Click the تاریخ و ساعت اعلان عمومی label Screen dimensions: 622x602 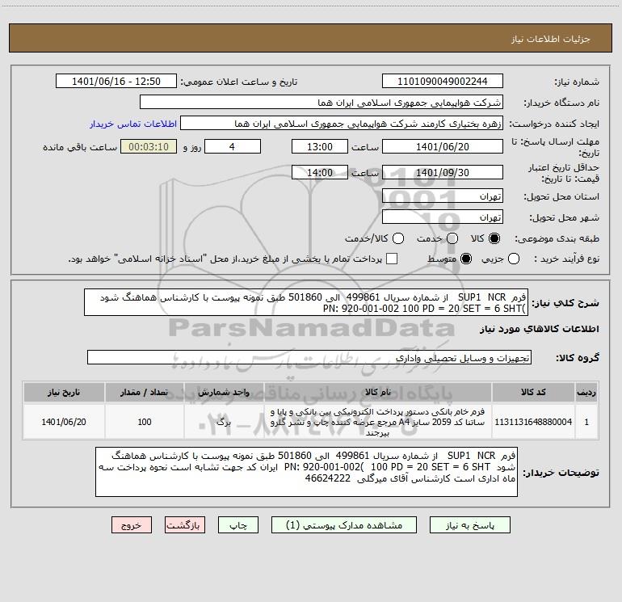[x=239, y=82]
